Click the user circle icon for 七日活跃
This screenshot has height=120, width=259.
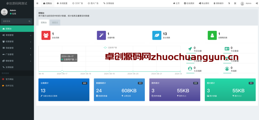(190, 68)
